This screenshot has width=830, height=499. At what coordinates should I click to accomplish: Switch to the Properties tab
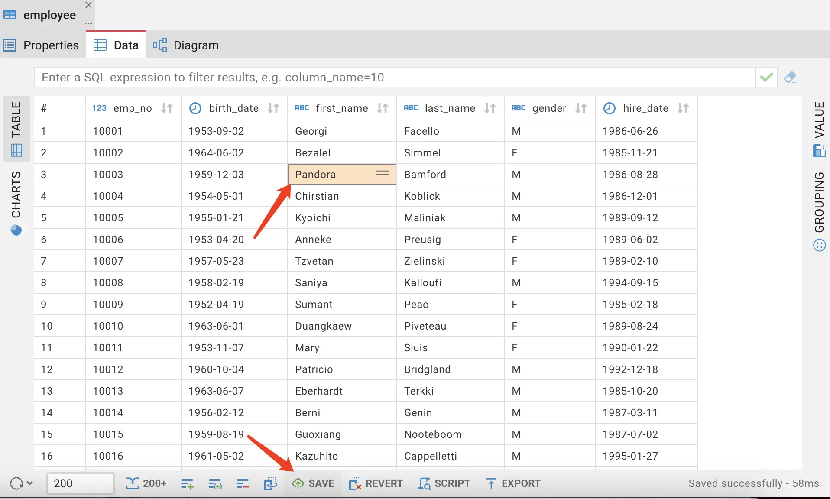[42, 45]
